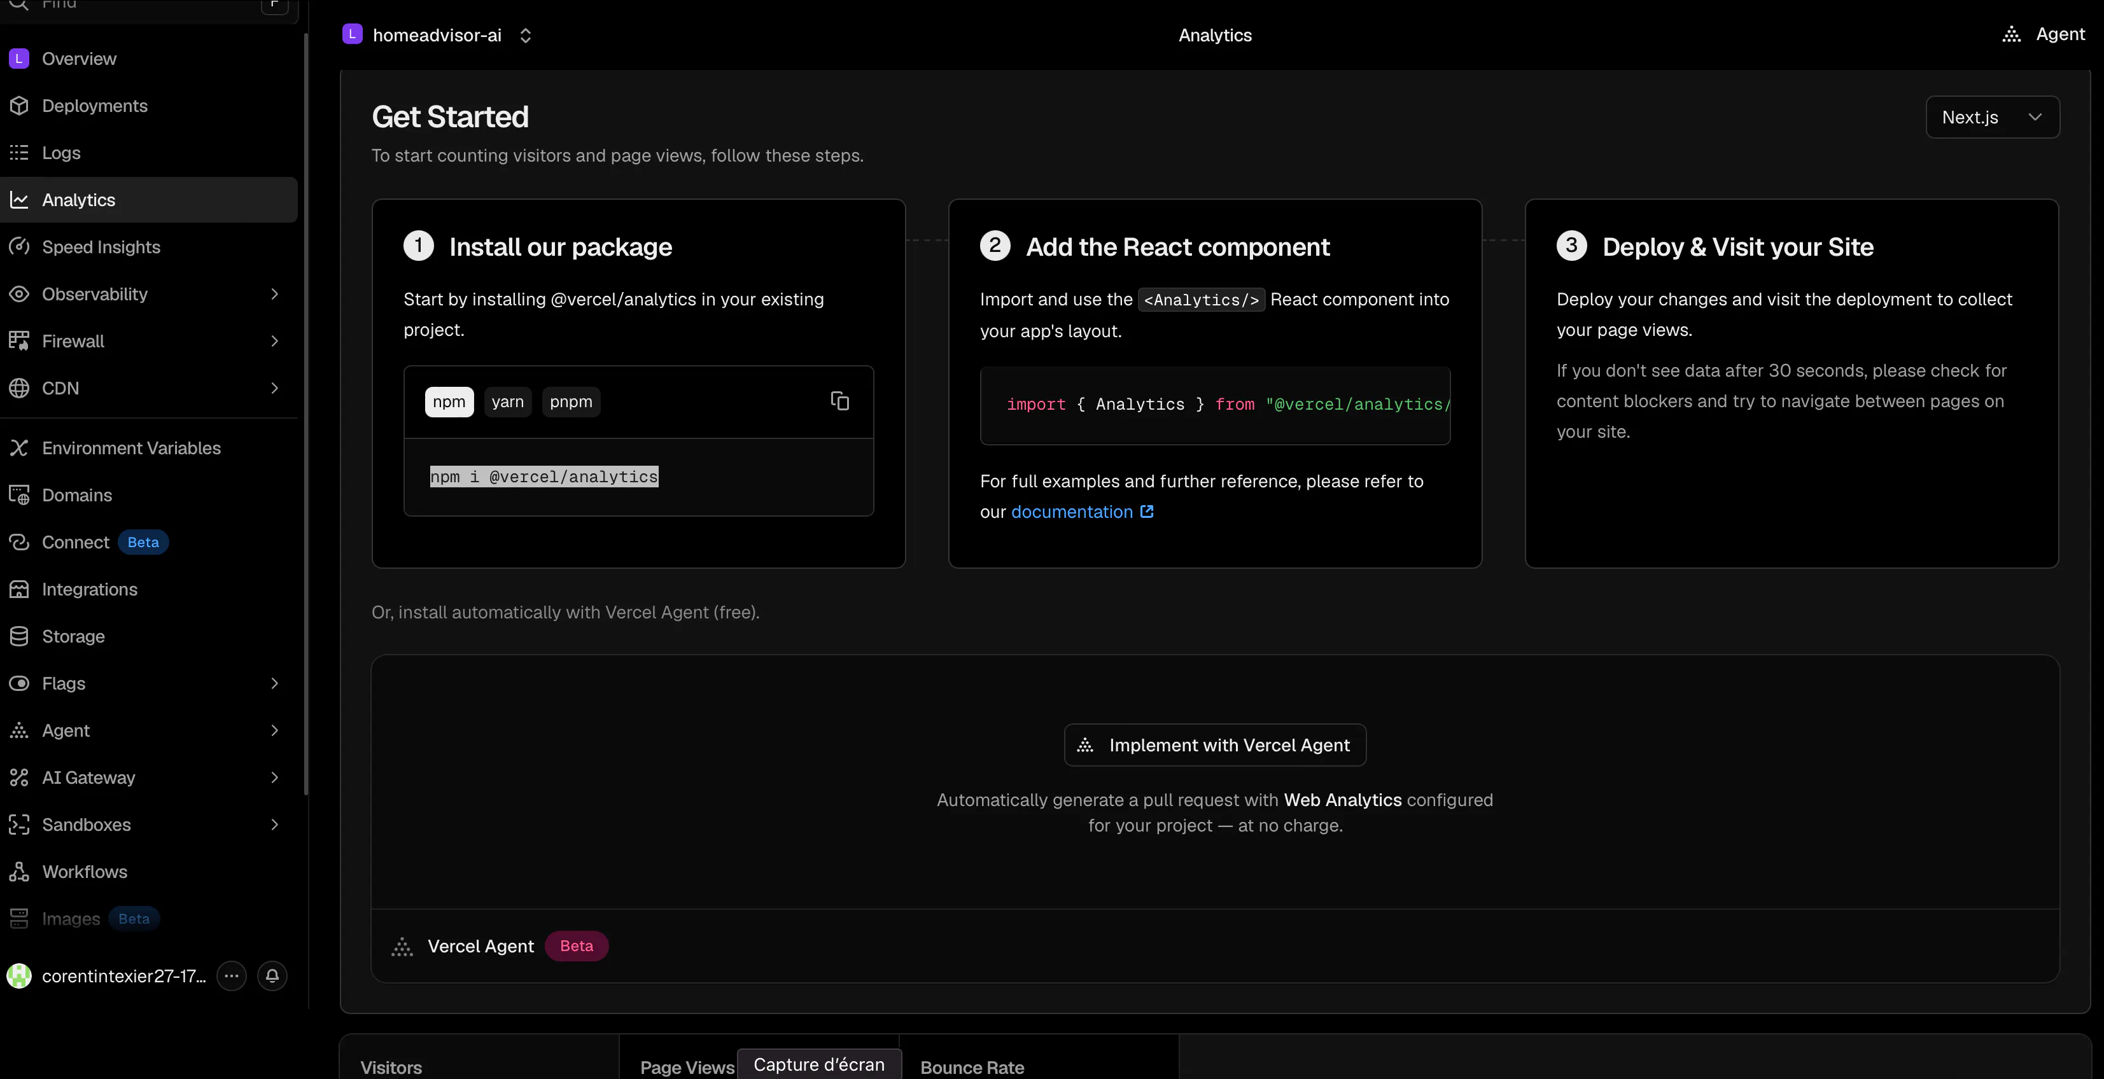Click the Agent sidebar icon

[x=19, y=730]
